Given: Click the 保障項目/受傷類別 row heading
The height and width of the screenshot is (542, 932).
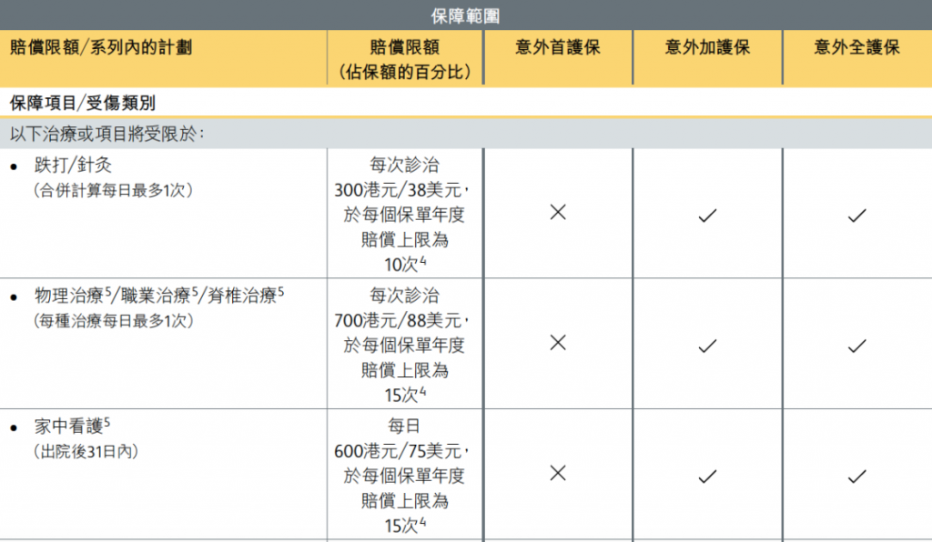Looking at the screenshot, I should pyautogui.click(x=83, y=103).
